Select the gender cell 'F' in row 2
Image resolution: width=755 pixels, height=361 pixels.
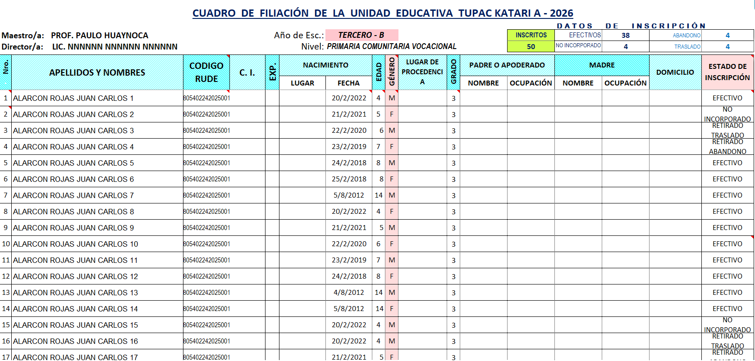coord(392,114)
